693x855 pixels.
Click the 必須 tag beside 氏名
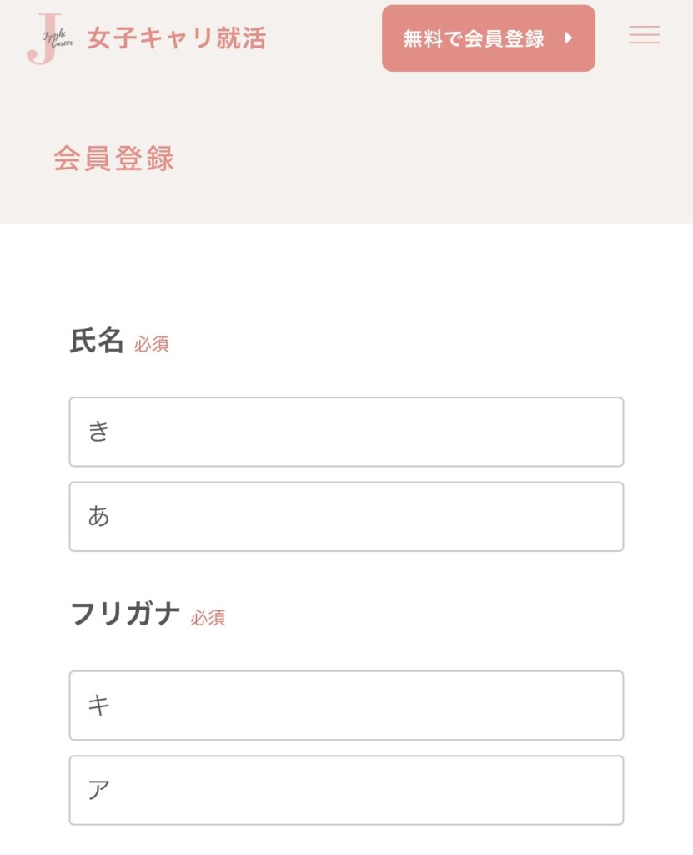point(152,344)
